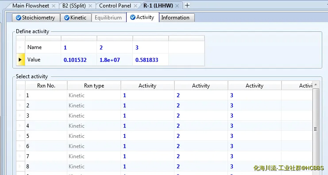This screenshot has width=328, height=175.
Task: Select the Activity sheet tab
Action: tap(143, 17)
